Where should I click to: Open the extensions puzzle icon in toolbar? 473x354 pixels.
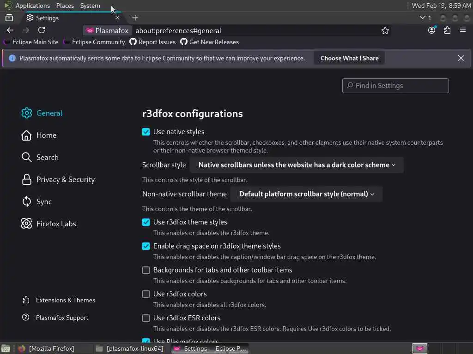click(447, 30)
